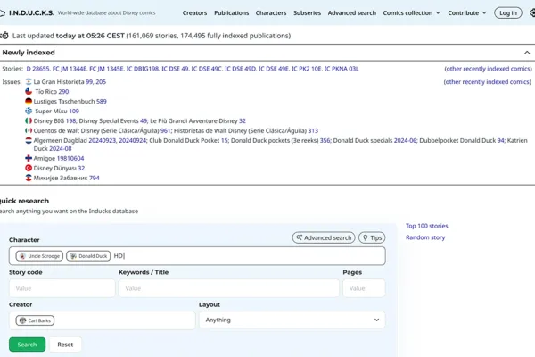Click the German flag beside Lustiges Taschenbuch
This screenshot has height=357, width=535.
tap(29, 101)
